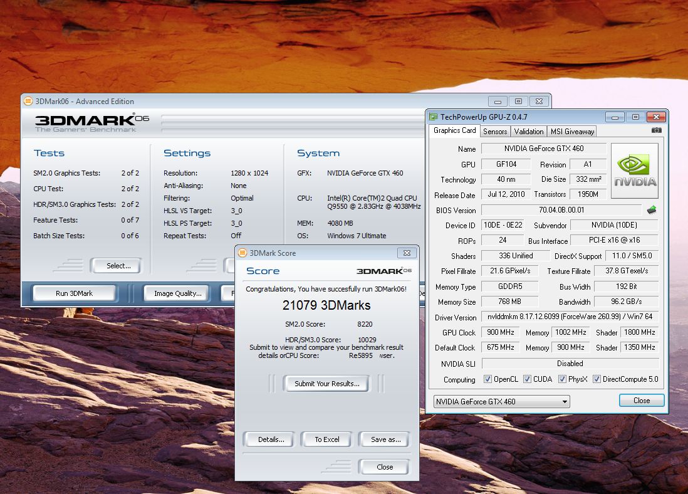Toggle the OpenCL checkbox
Viewport: 688px width, 494px height.
coord(487,379)
